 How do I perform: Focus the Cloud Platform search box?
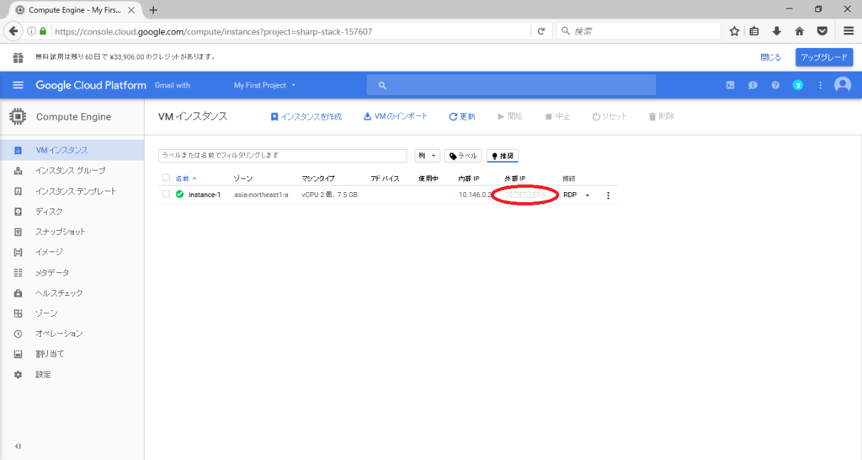(511, 85)
